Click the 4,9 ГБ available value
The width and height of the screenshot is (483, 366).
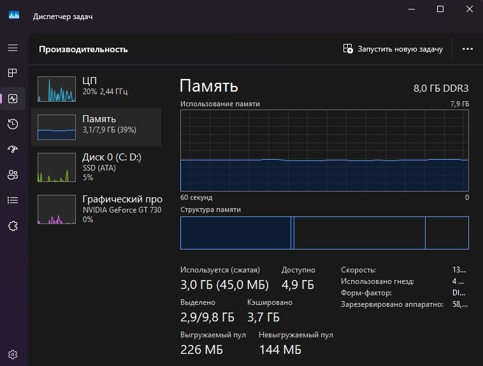(x=298, y=285)
